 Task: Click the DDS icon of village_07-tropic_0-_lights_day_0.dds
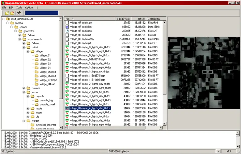click(x=67, y=47)
